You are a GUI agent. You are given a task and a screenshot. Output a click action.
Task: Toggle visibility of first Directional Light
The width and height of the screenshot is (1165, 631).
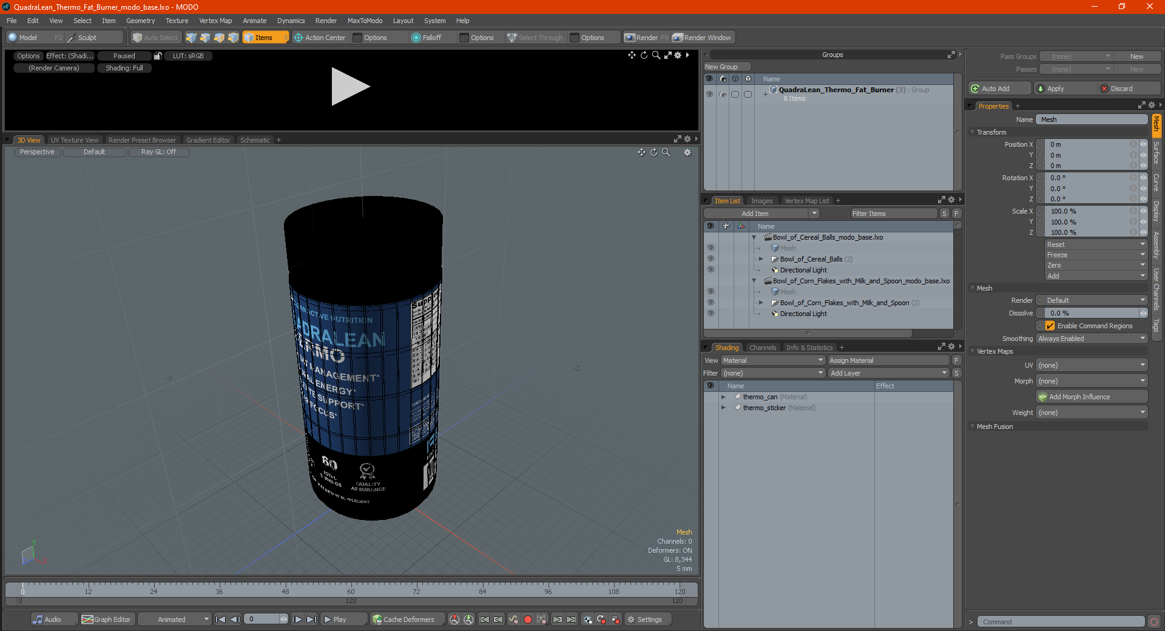(x=711, y=270)
